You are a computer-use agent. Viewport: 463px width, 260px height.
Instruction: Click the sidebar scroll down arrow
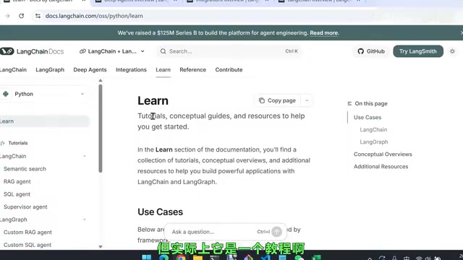101,247
